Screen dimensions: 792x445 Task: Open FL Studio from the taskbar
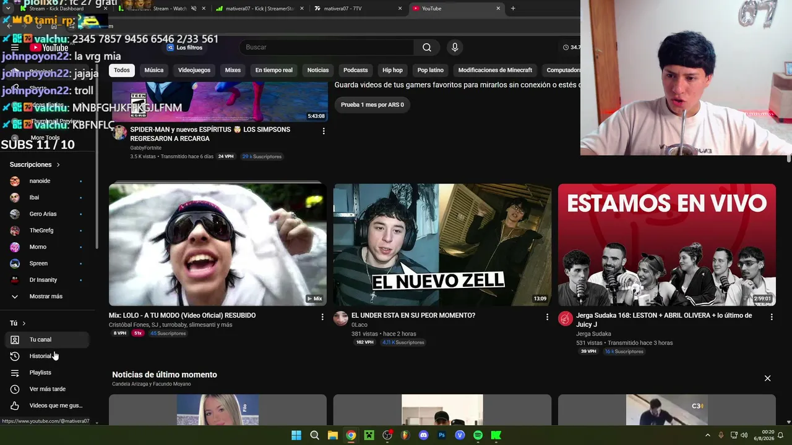coord(405,435)
